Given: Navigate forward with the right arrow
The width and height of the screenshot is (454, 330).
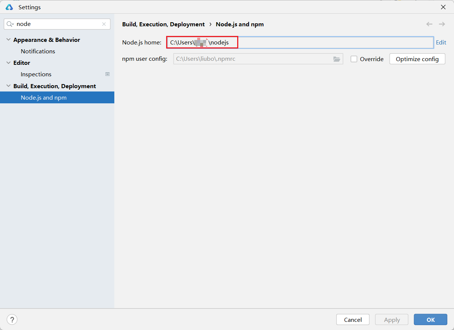Looking at the screenshot, I should (x=442, y=24).
